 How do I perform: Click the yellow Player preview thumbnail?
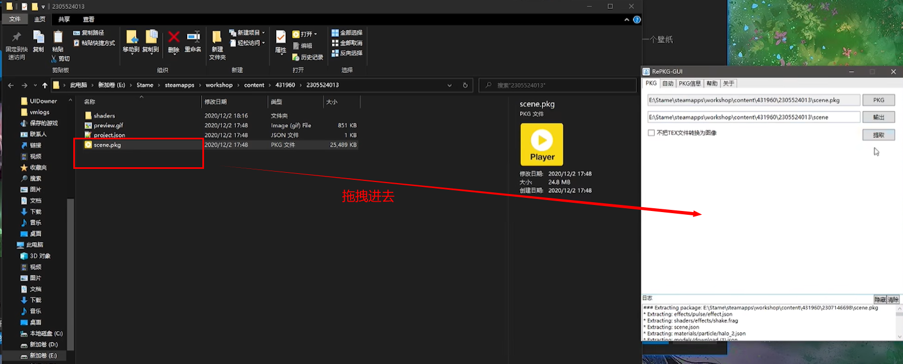pyautogui.click(x=541, y=144)
